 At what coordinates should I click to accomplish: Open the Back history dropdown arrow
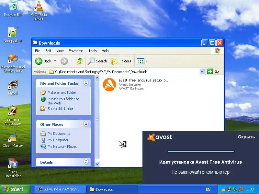pos(55,61)
